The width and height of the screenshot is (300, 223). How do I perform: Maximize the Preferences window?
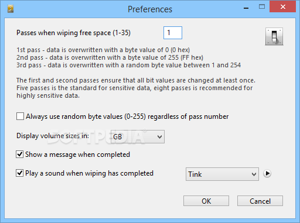[262, 7]
